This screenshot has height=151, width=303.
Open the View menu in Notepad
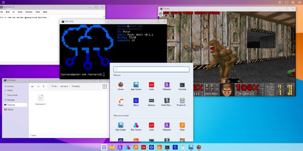(37, 12)
